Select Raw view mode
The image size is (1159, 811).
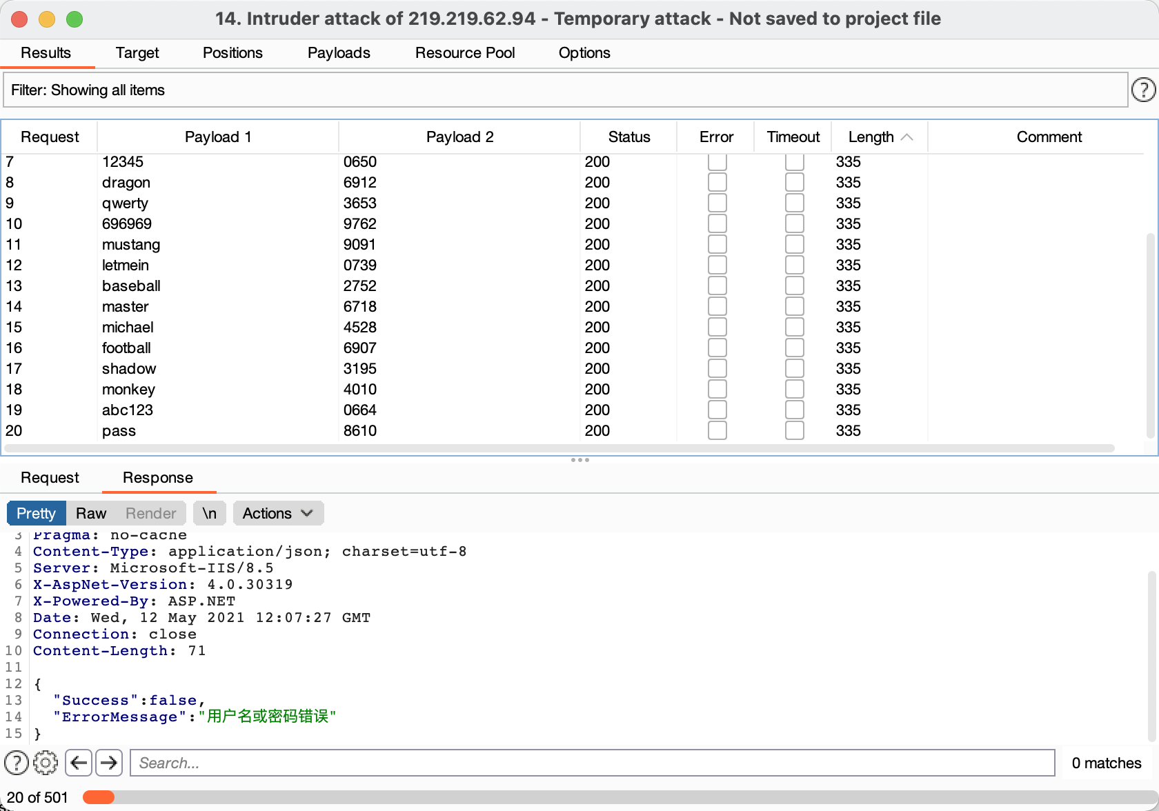tap(91, 513)
